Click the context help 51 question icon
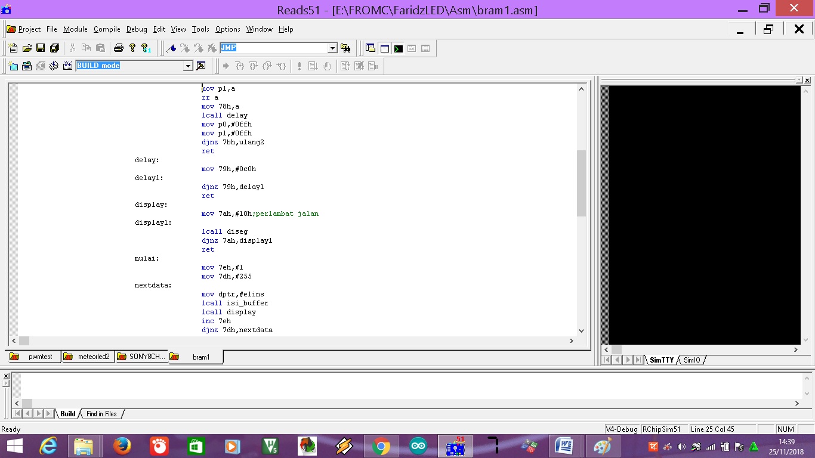The width and height of the screenshot is (815, 458). (x=146, y=48)
